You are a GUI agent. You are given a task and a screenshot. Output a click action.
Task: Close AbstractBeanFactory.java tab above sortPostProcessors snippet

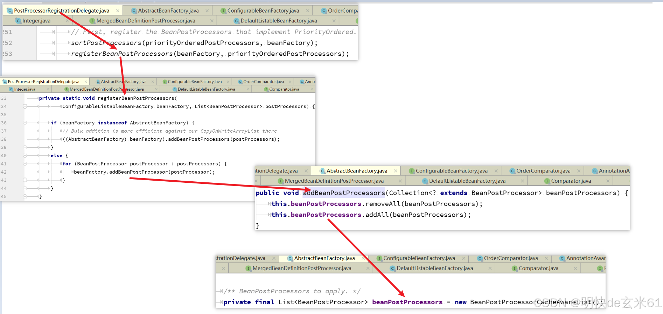point(207,11)
